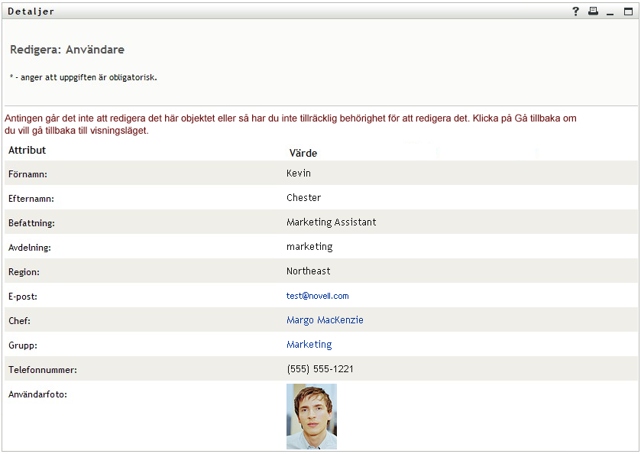This screenshot has width=641, height=454.
Task: Click the Redigera: Användare heading
Action: tap(67, 50)
